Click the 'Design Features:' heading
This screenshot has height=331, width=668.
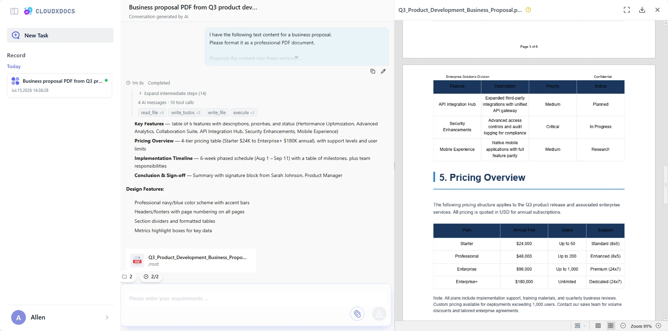(x=145, y=189)
